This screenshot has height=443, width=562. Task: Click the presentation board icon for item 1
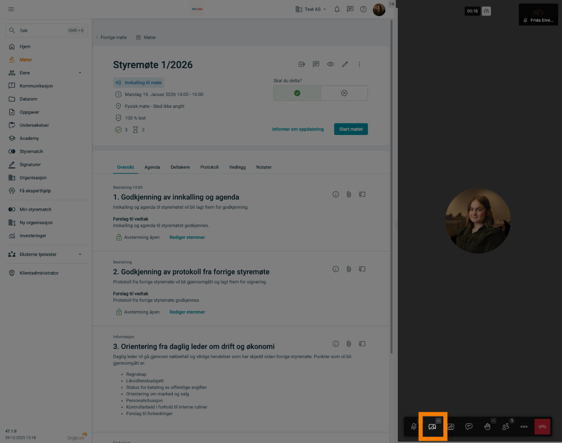362,194
